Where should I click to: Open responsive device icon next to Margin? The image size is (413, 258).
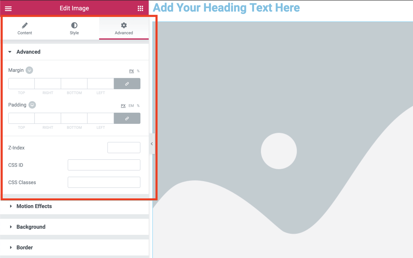pyautogui.click(x=29, y=70)
